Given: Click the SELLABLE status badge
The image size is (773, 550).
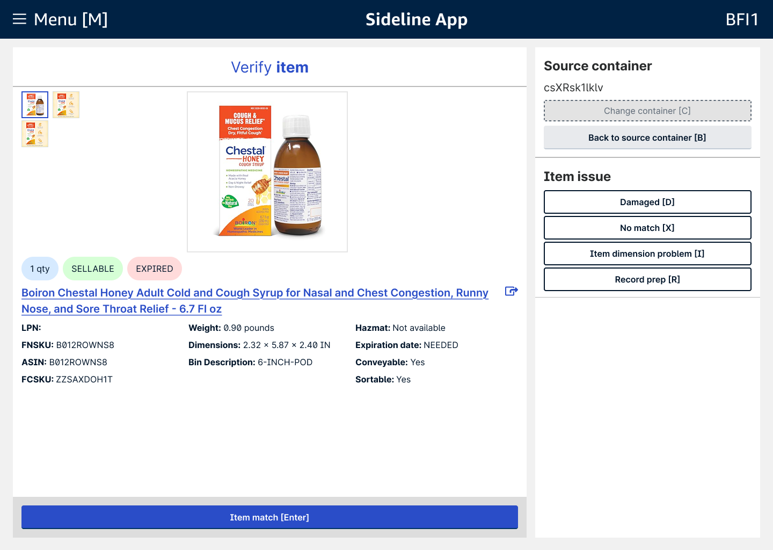Looking at the screenshot, I should [93, 269].
